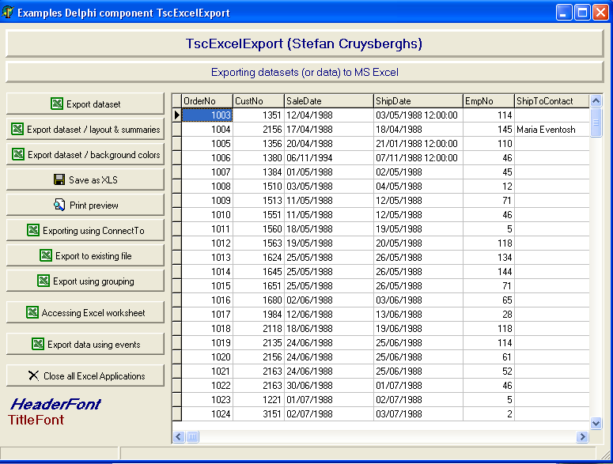Click the magnifier Print preview icon

59,205
